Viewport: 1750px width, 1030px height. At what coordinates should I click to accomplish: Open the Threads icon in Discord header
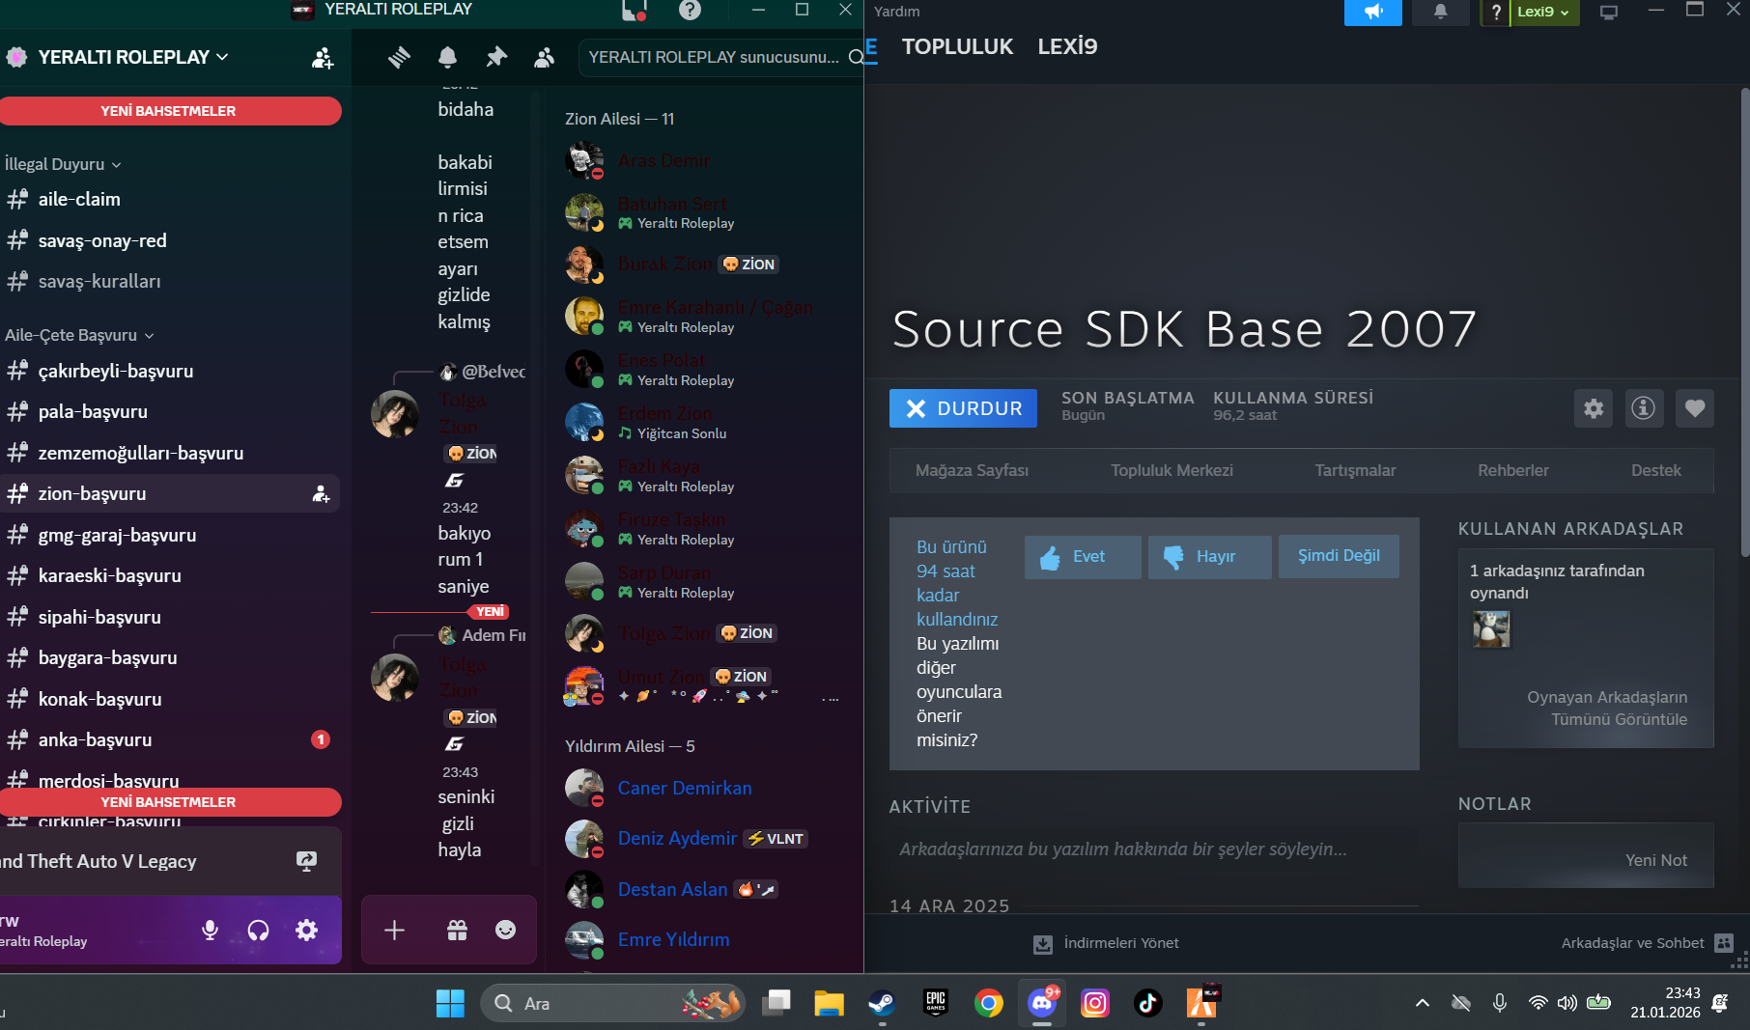tap(399, 57)
